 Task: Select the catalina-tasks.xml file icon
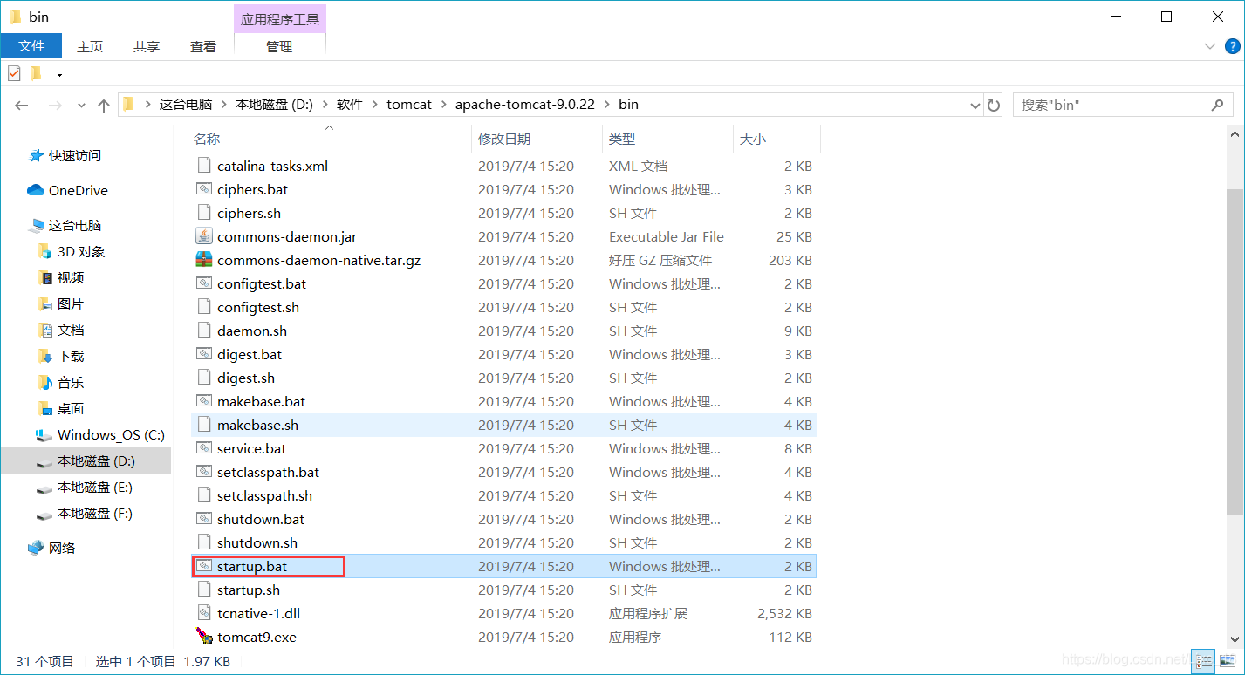click(x=204, y=166)
